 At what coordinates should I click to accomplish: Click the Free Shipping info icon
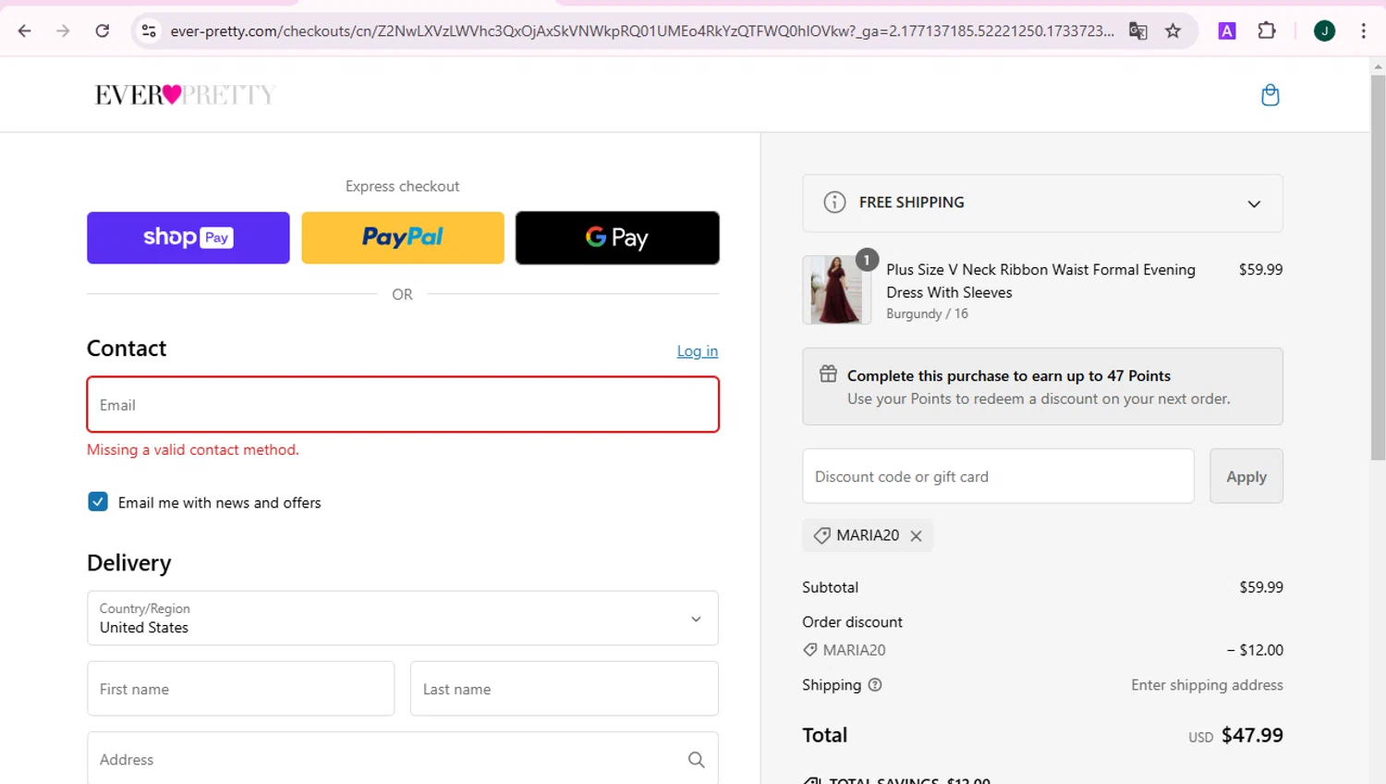(x=834, y=202)
